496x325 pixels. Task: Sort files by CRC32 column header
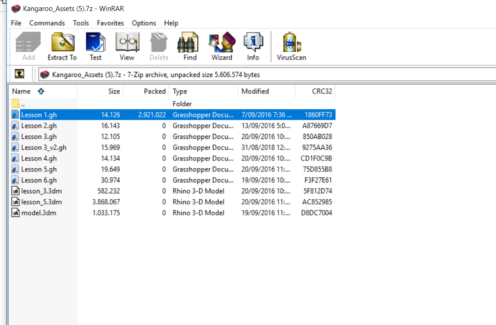pos(315,91)
